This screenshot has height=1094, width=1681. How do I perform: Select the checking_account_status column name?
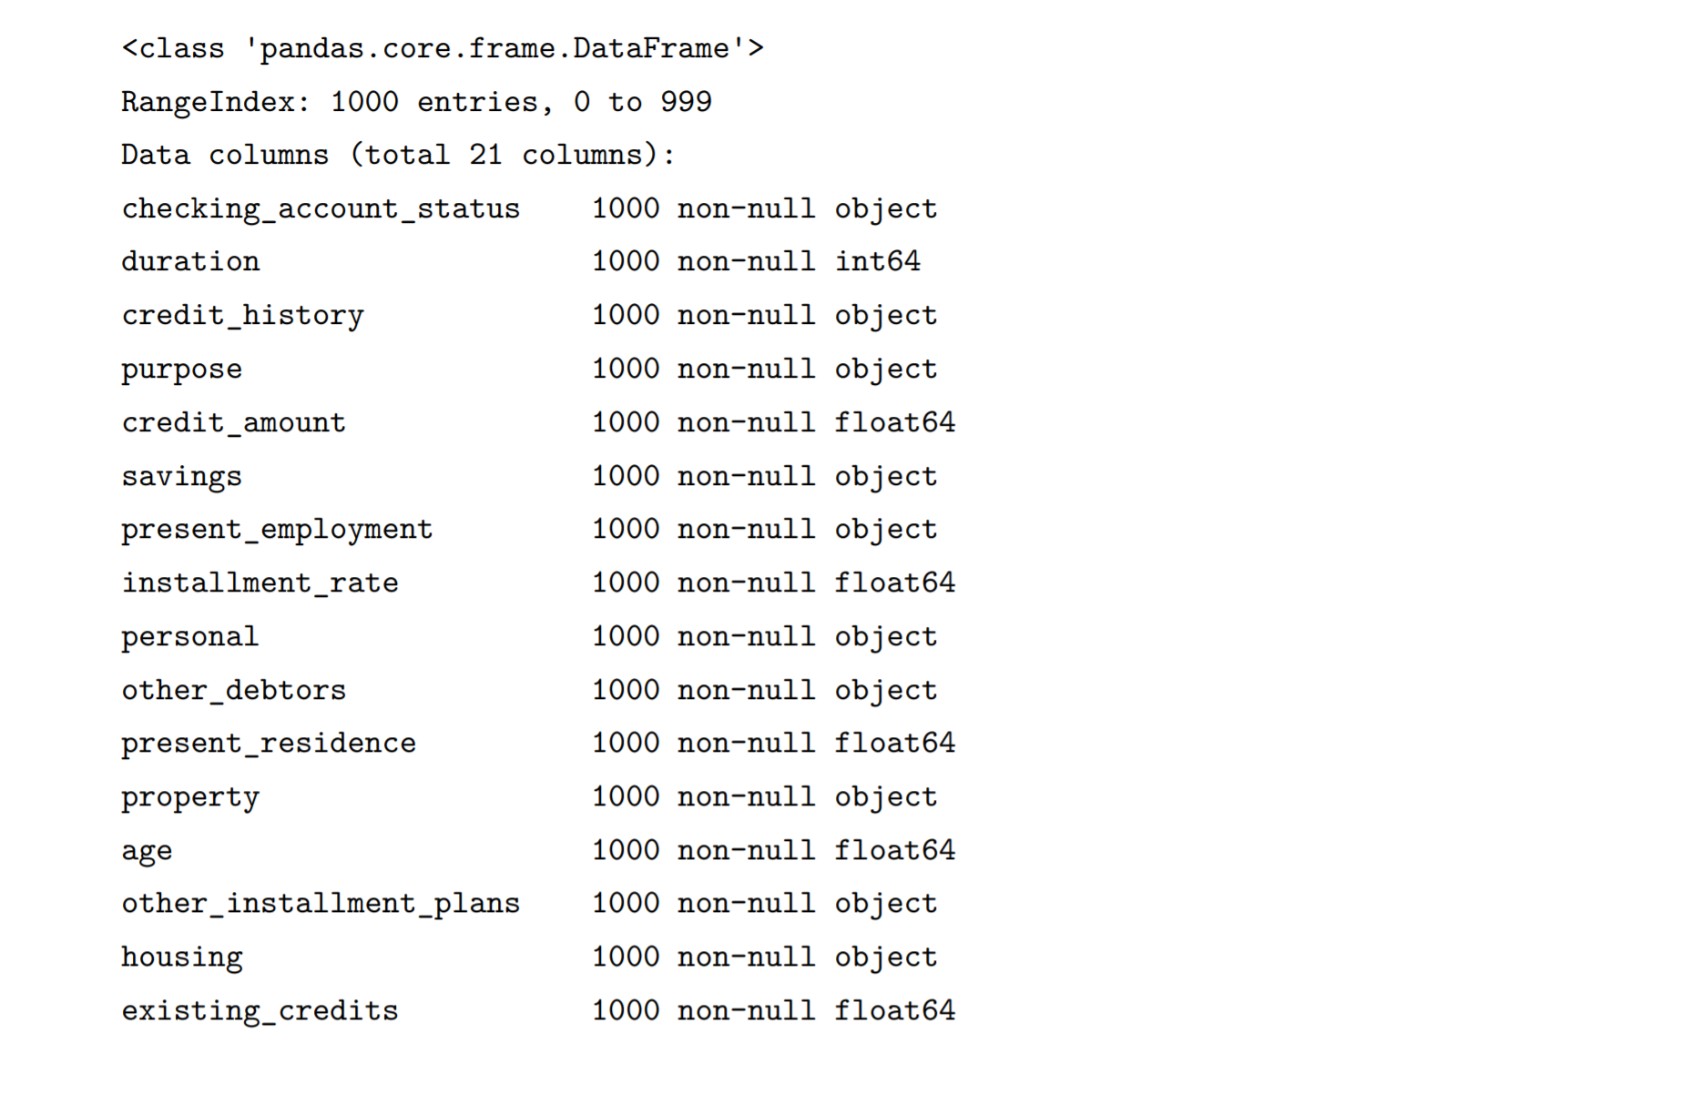click(321, 209)
